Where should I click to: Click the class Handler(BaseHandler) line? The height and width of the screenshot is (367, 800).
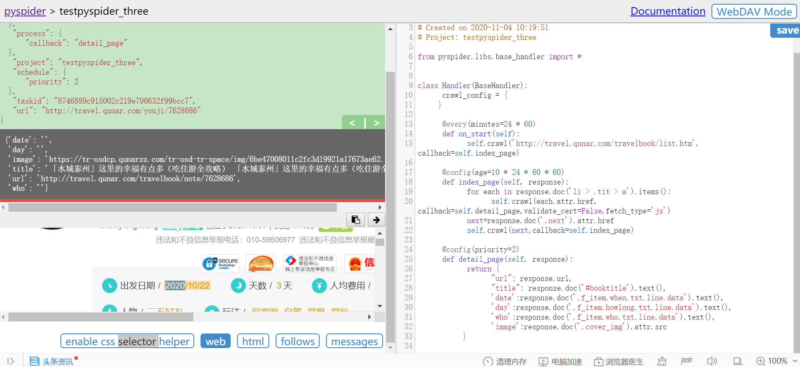click(x=472, y=86)
